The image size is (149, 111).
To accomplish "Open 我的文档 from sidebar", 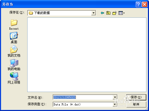I will pos(14,51).
